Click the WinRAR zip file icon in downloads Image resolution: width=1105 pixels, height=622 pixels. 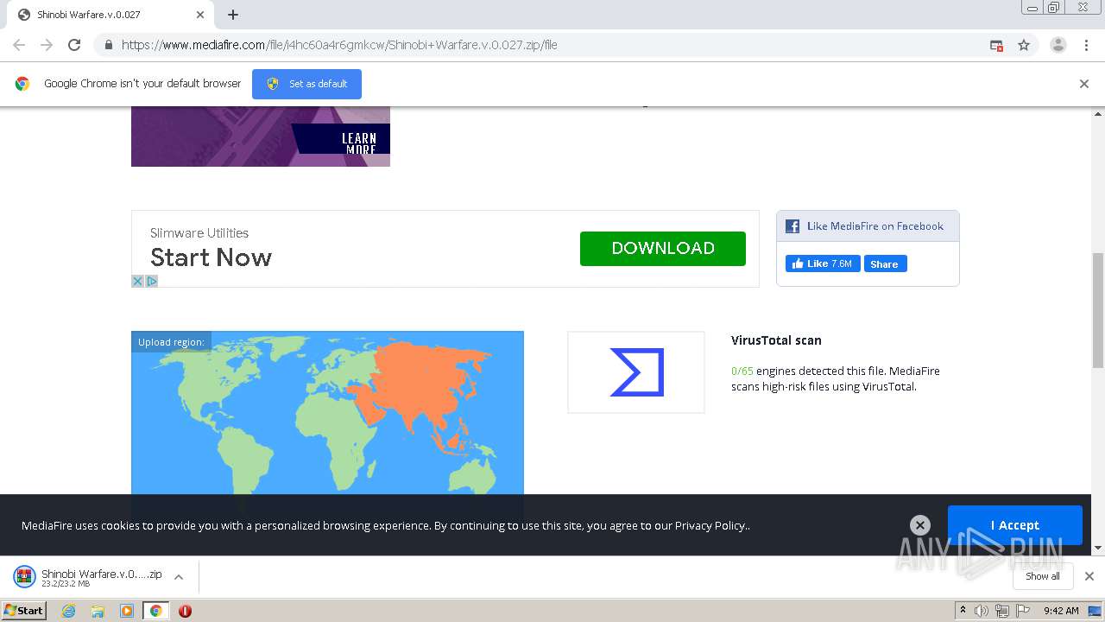pyautogui.click(x=24, y=576)
